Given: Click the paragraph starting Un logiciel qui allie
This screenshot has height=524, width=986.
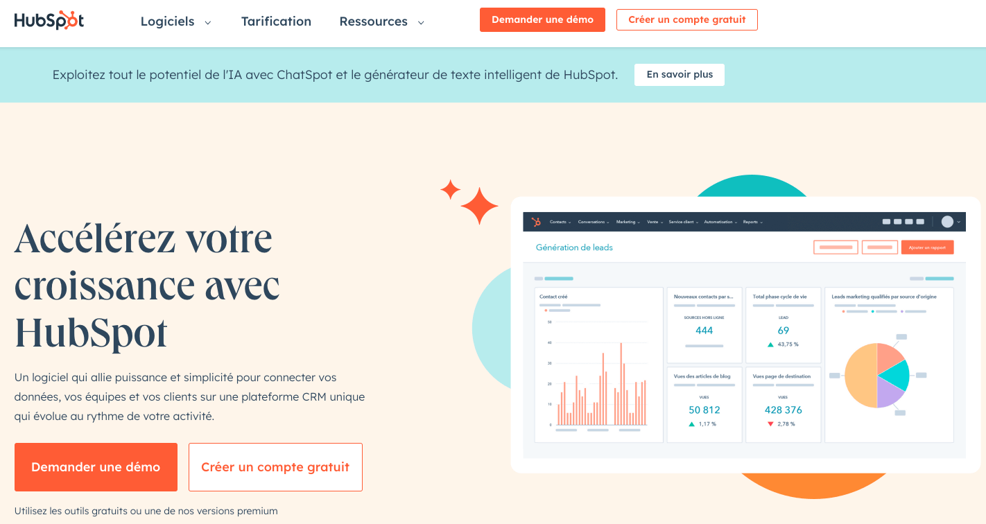Looking at the screenshot, I should coord(189,396).
